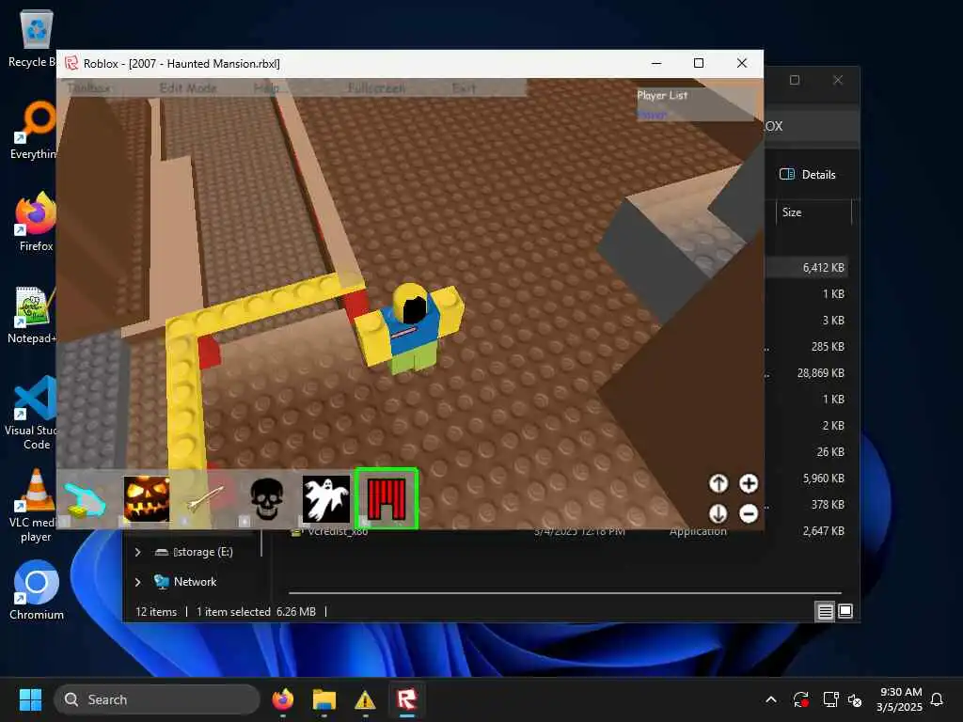Viewport: 963px width, 722px height.
Task: Open File Explorer from the taskbar
Action: pyautogui.click(x=324, y=699)
